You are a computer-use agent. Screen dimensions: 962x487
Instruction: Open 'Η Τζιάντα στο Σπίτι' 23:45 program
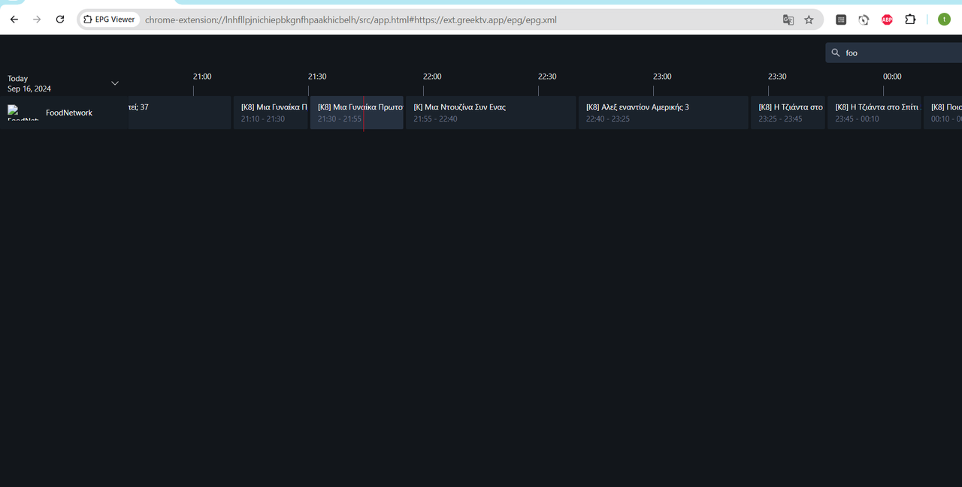coord(874,113)
